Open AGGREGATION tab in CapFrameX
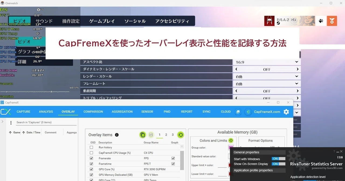This screenshot has height=181, width=345. 122,112
